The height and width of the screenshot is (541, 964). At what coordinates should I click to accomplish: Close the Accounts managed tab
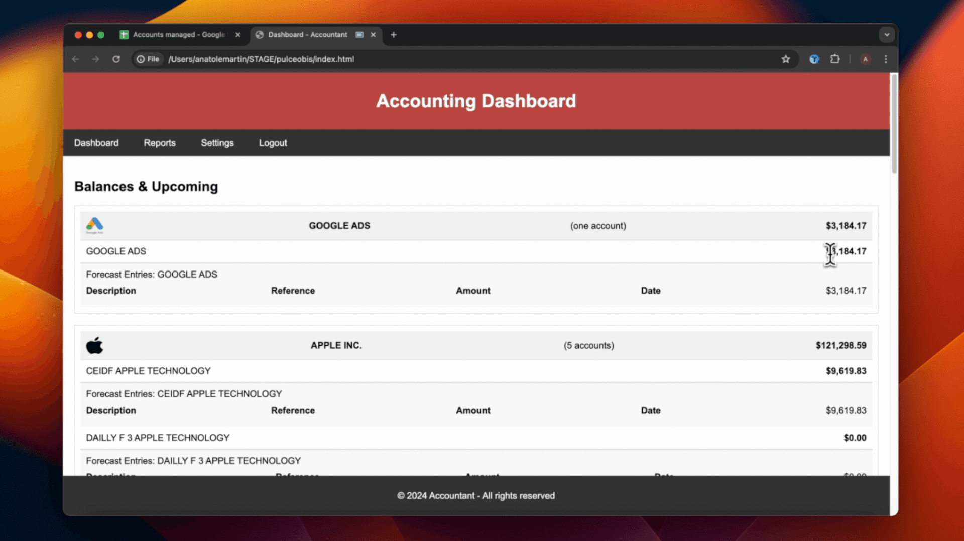(x=238, y=35)
